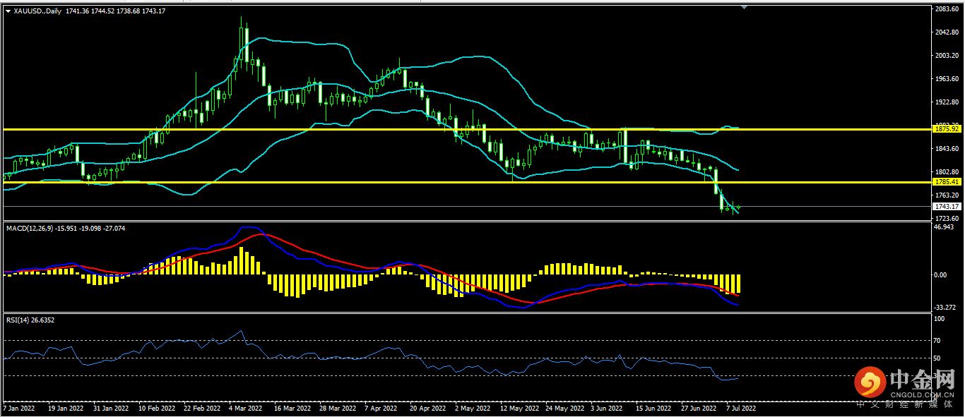This screenshot has width=965, height=417.
Task: Select the 1785.41 yellow price label
Action: (947, 182)
